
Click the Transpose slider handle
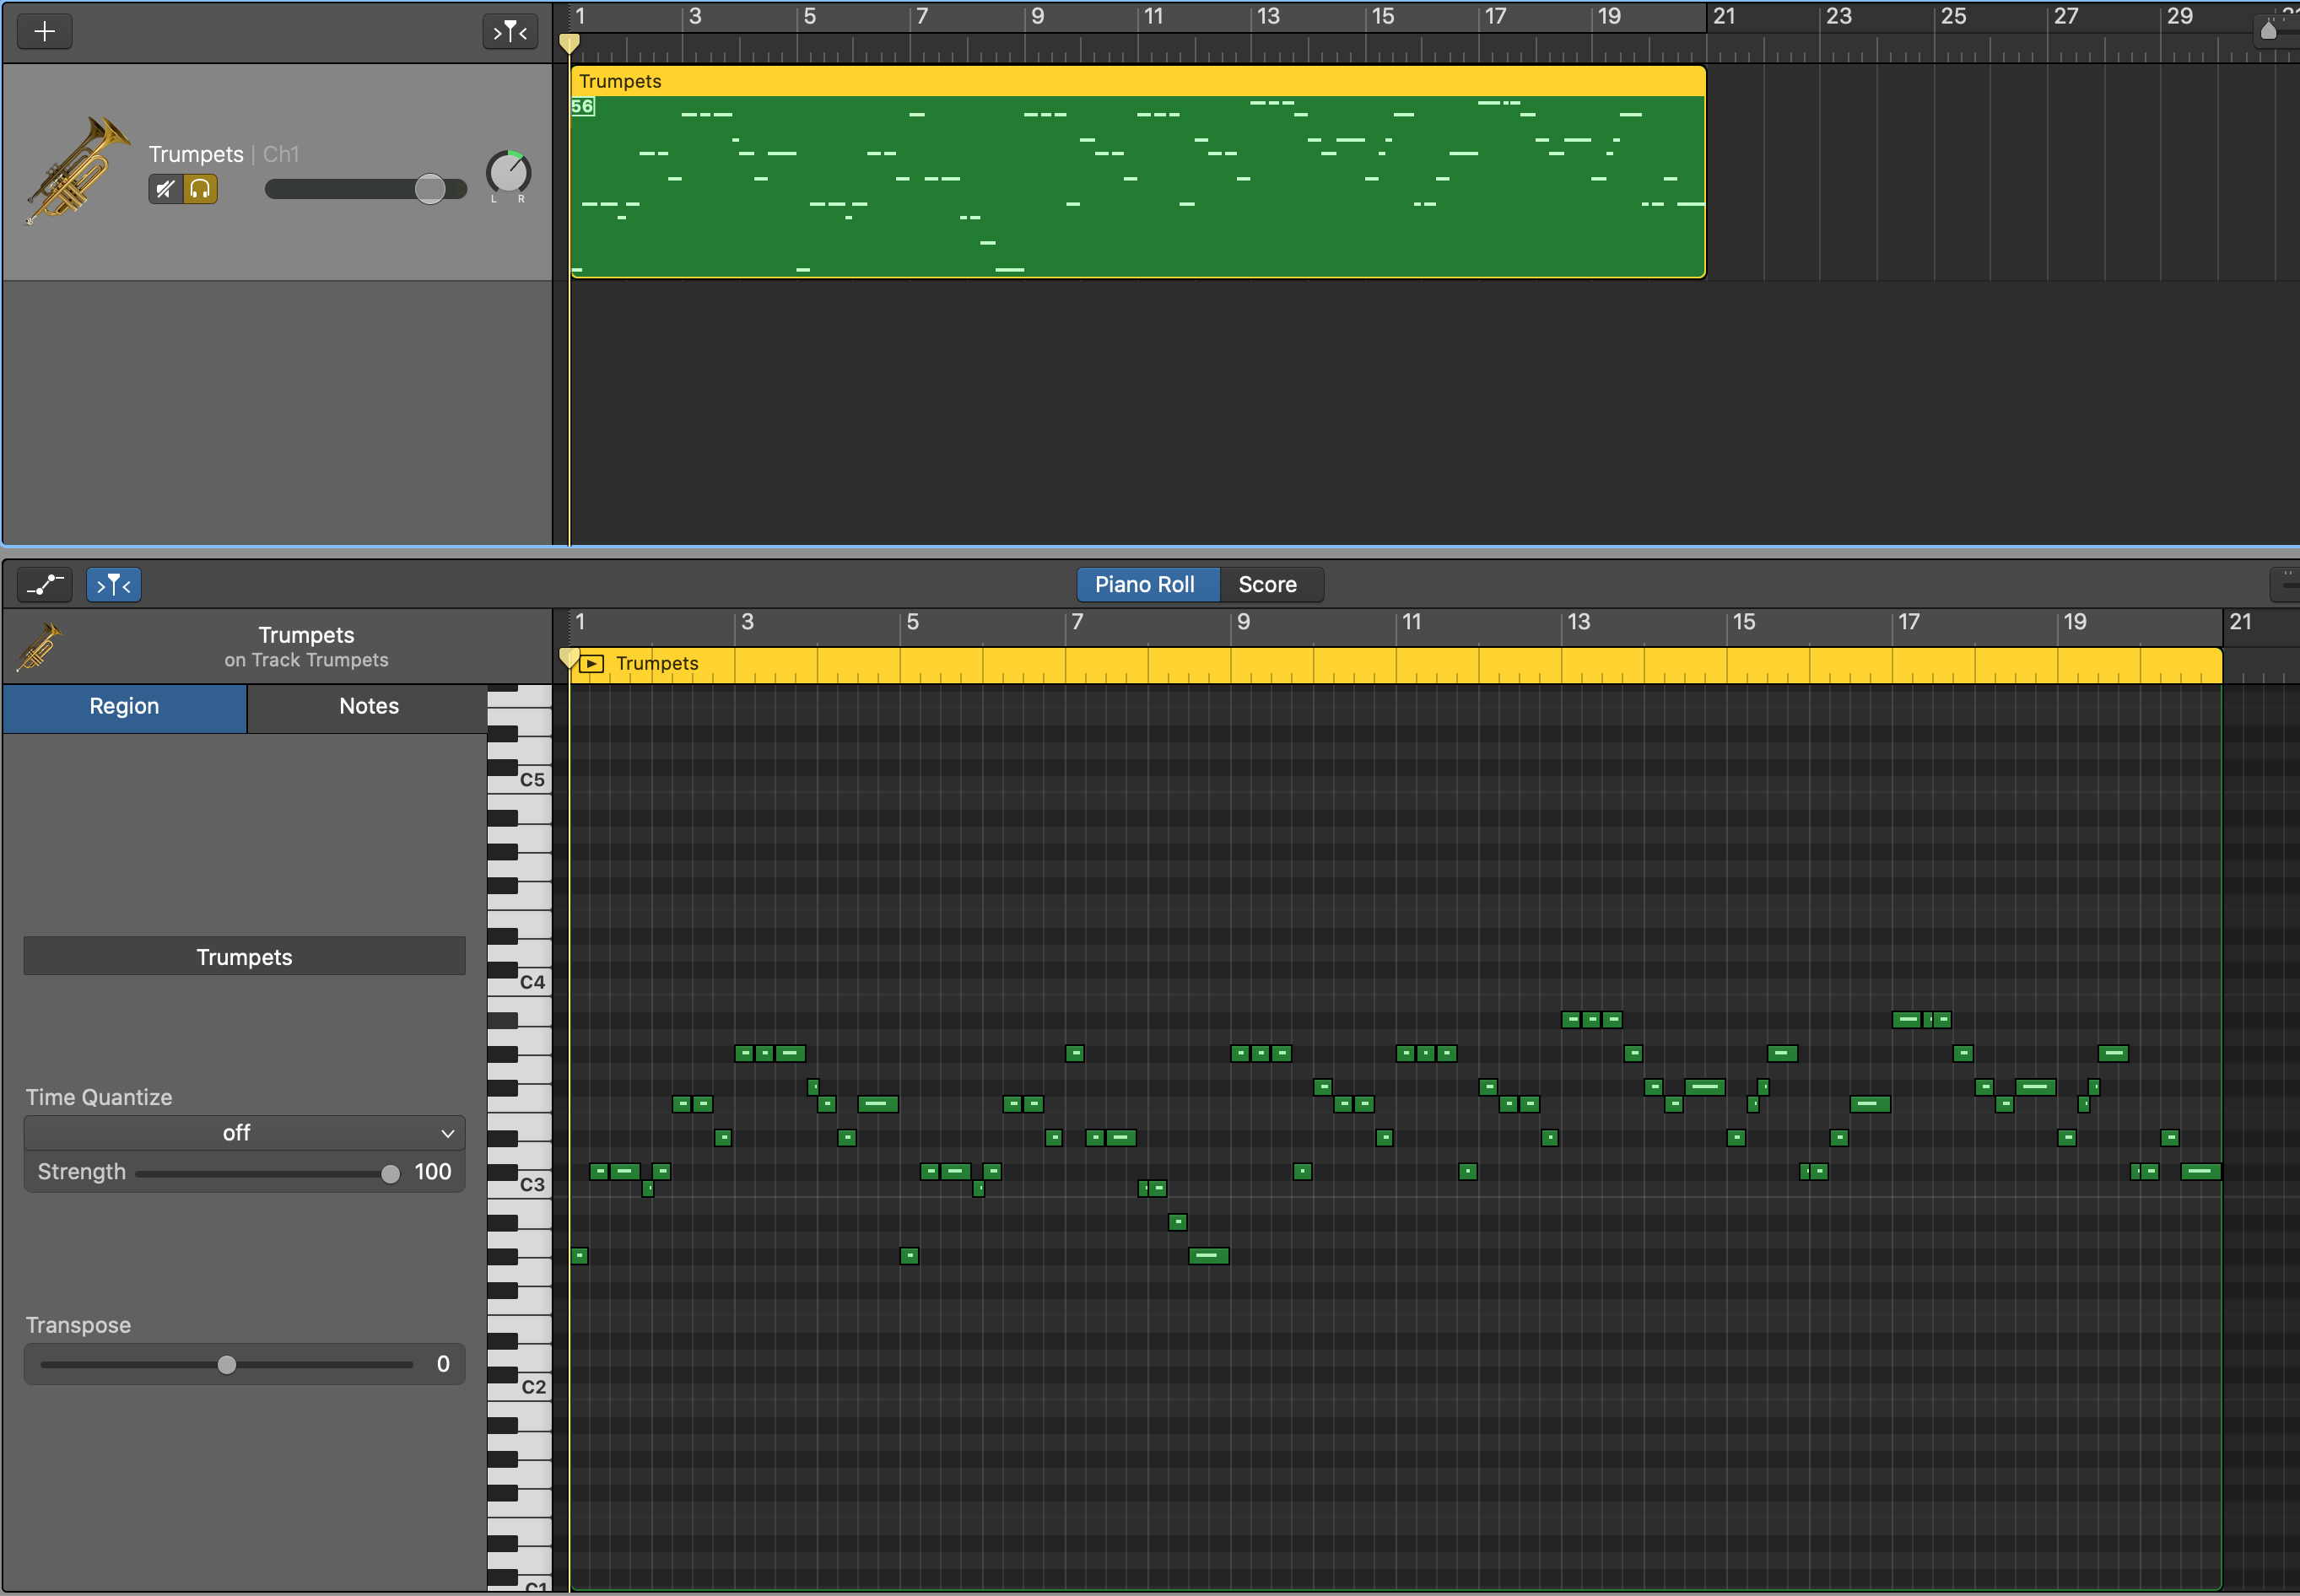pos(227,1365)
